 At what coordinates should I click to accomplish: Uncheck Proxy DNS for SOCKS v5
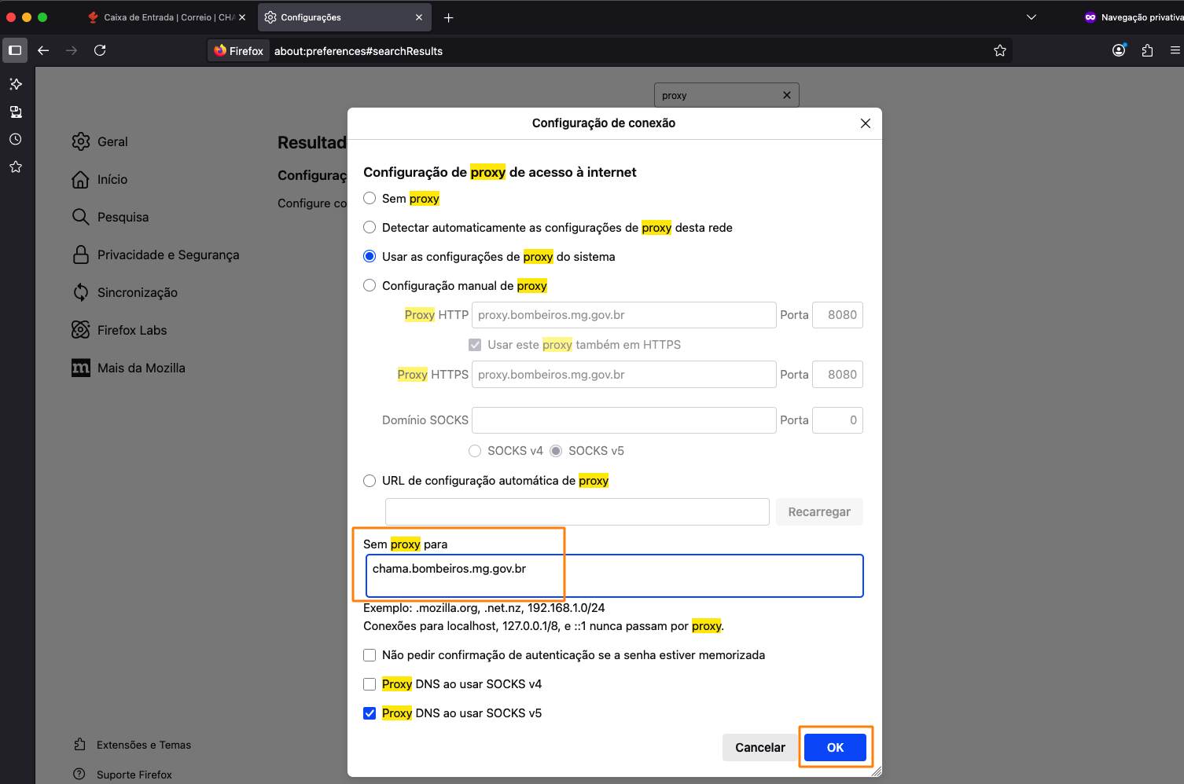[x=370, y=713]
